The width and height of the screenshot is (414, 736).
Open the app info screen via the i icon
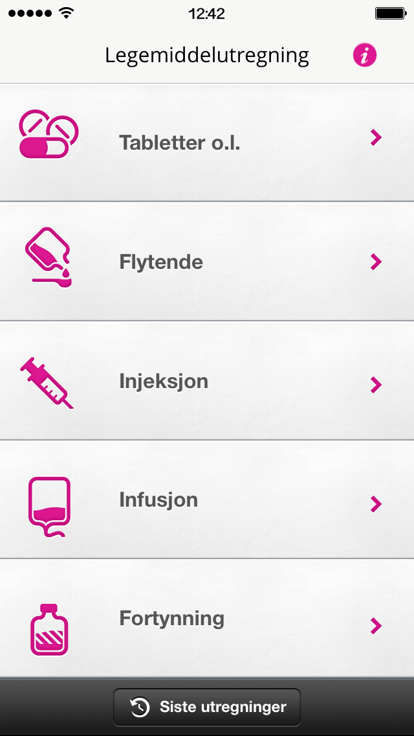(x=364, y=55)
